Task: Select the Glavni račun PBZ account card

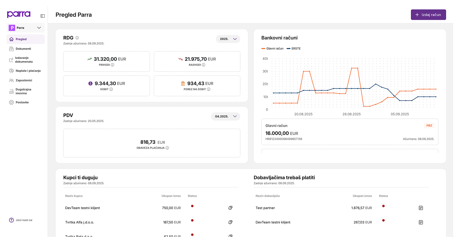Action: click(x=349, y=132)
